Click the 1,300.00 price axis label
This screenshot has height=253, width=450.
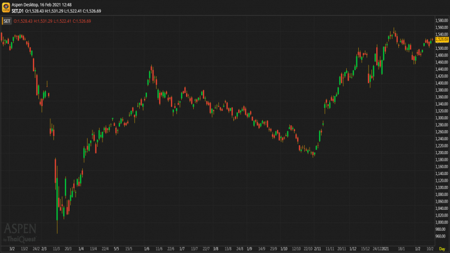click(x=442, y=118)
